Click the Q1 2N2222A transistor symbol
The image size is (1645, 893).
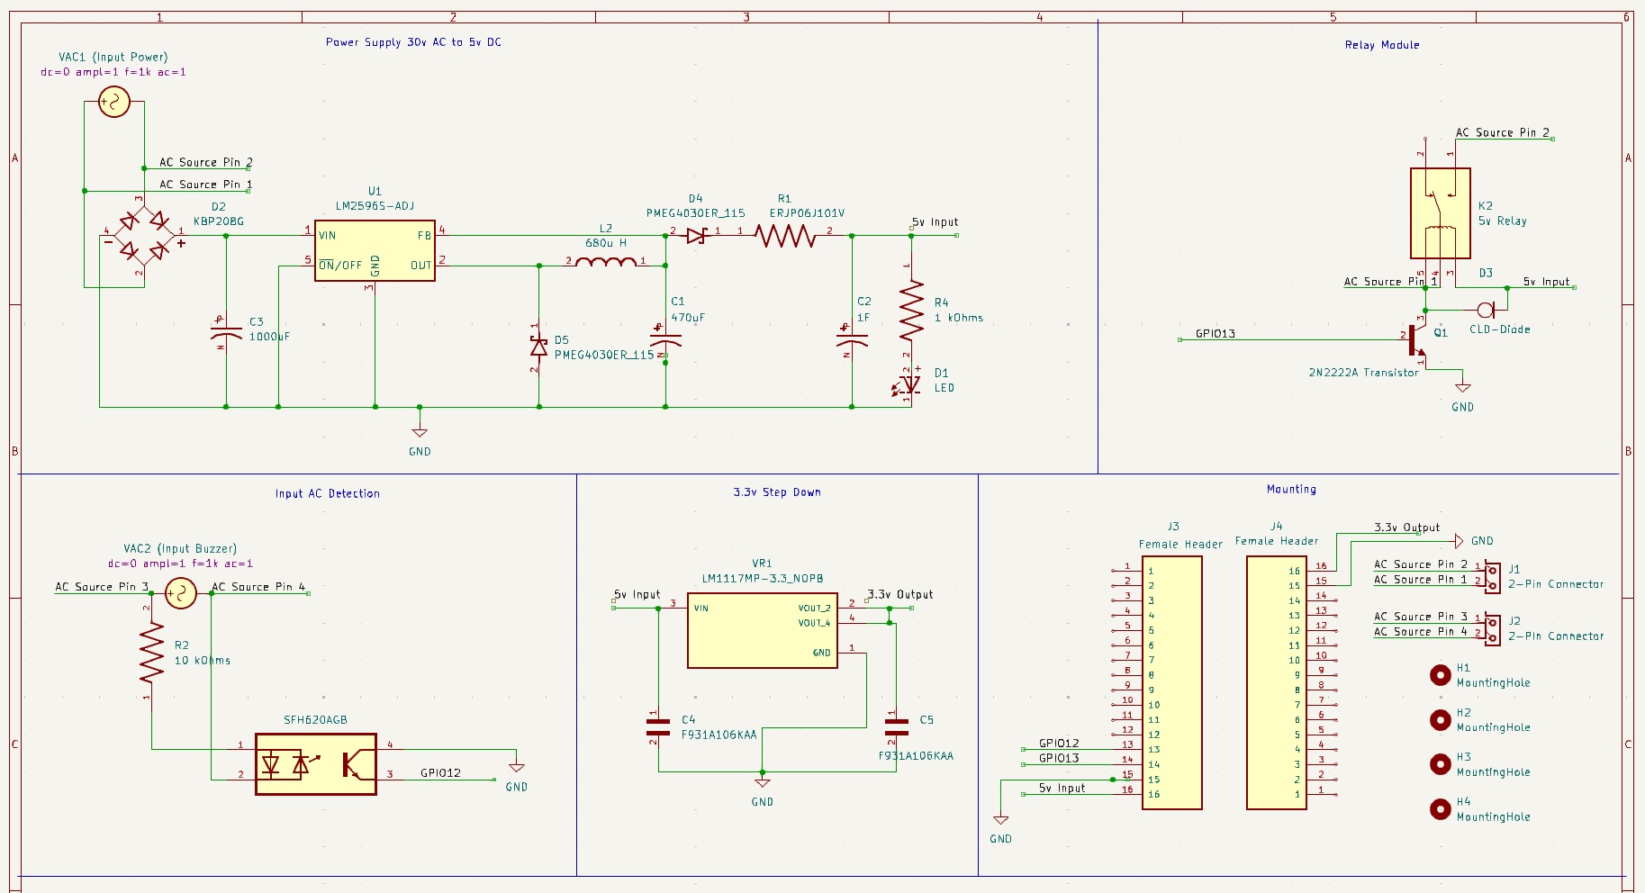(1417, 340)
